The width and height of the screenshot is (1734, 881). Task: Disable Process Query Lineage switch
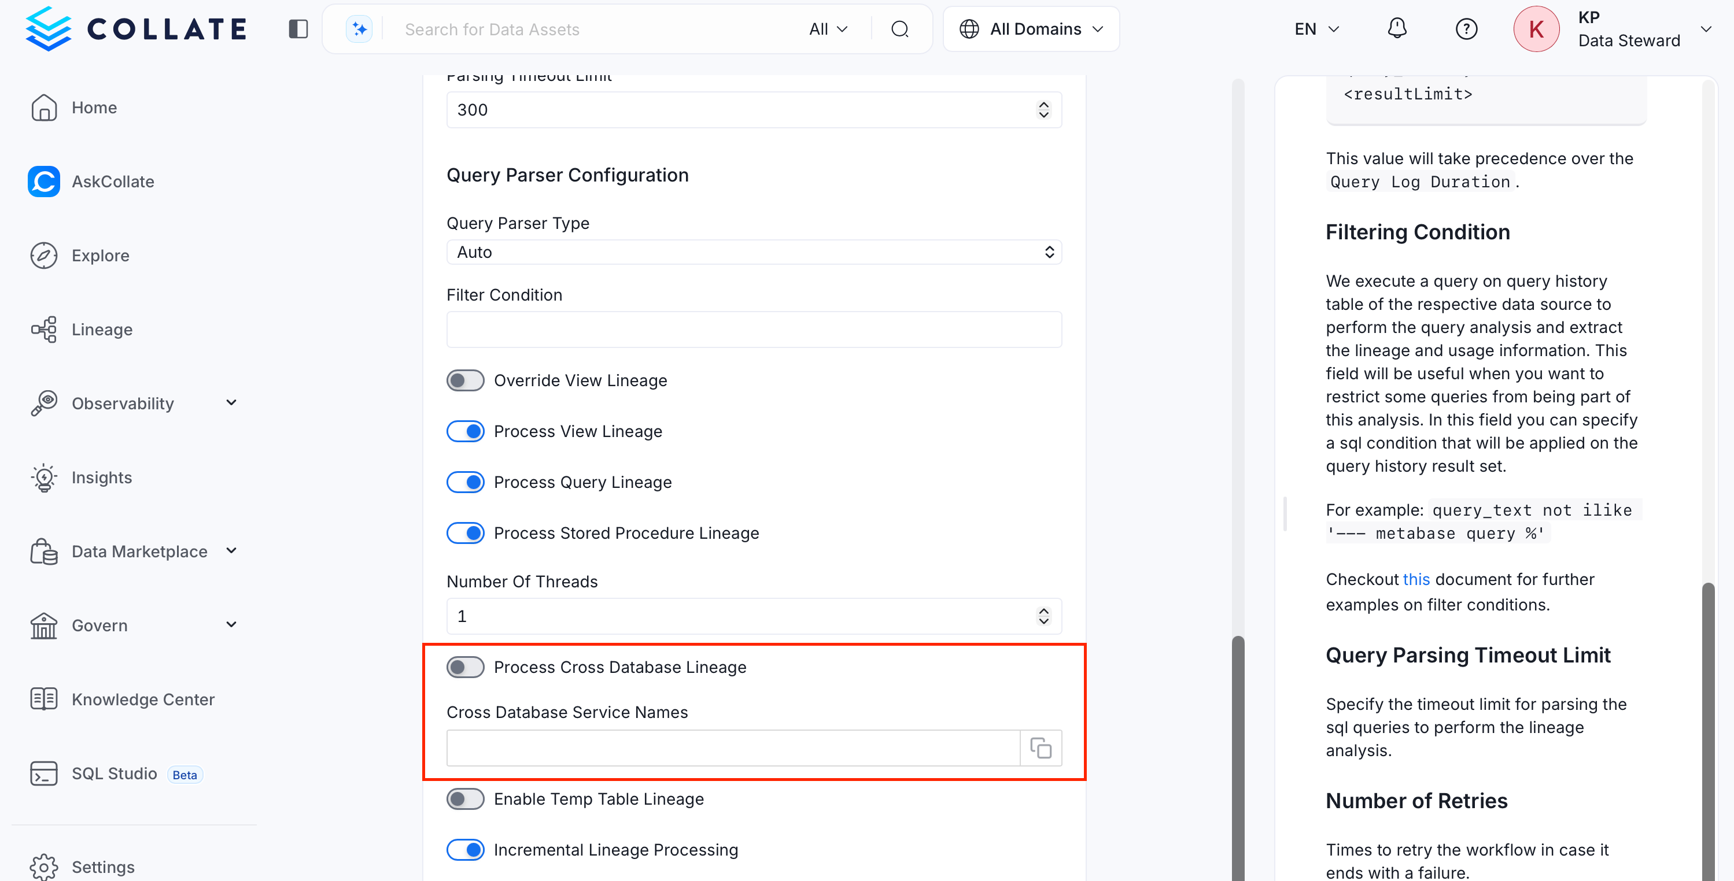coord(465,483)
